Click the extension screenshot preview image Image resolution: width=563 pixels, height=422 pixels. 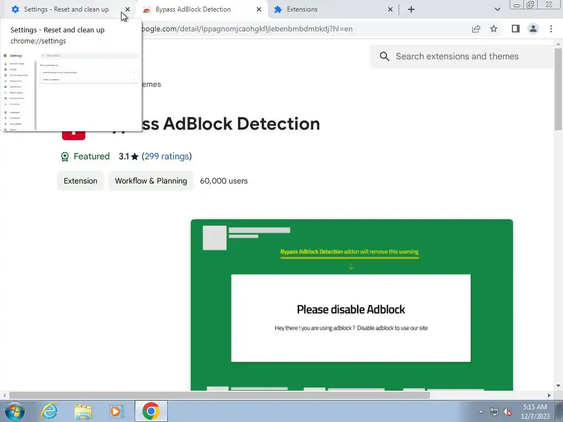pyautogui.click(x=352, y=304)
